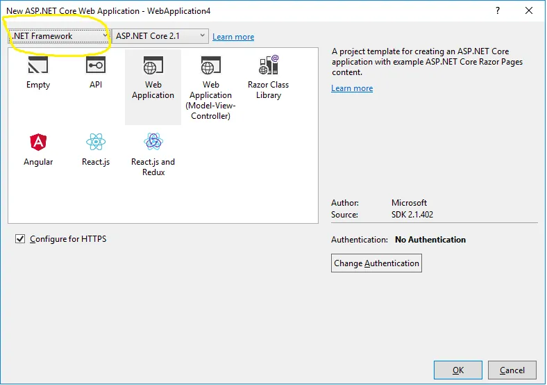Cancel the new project dialog
Screen dimensions: 547x385
[512, 370]
